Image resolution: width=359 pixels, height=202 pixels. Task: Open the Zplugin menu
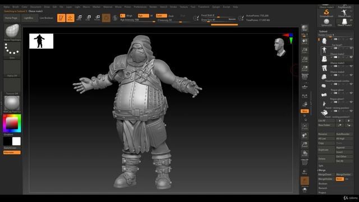point(216,7)
